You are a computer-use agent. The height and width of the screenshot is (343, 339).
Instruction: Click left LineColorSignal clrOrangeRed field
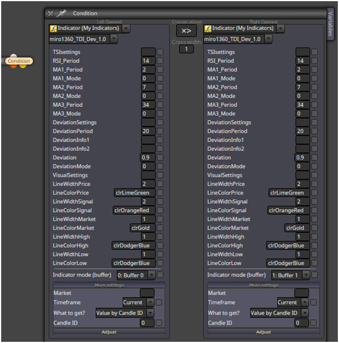134,210
